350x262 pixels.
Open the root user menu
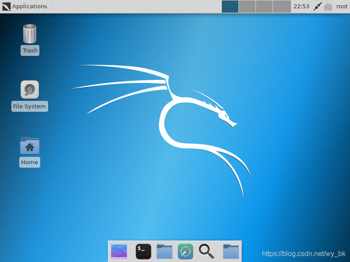click(342, 7)
